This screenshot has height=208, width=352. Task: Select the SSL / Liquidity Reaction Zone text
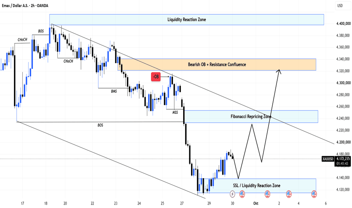(x=256, y=186)
